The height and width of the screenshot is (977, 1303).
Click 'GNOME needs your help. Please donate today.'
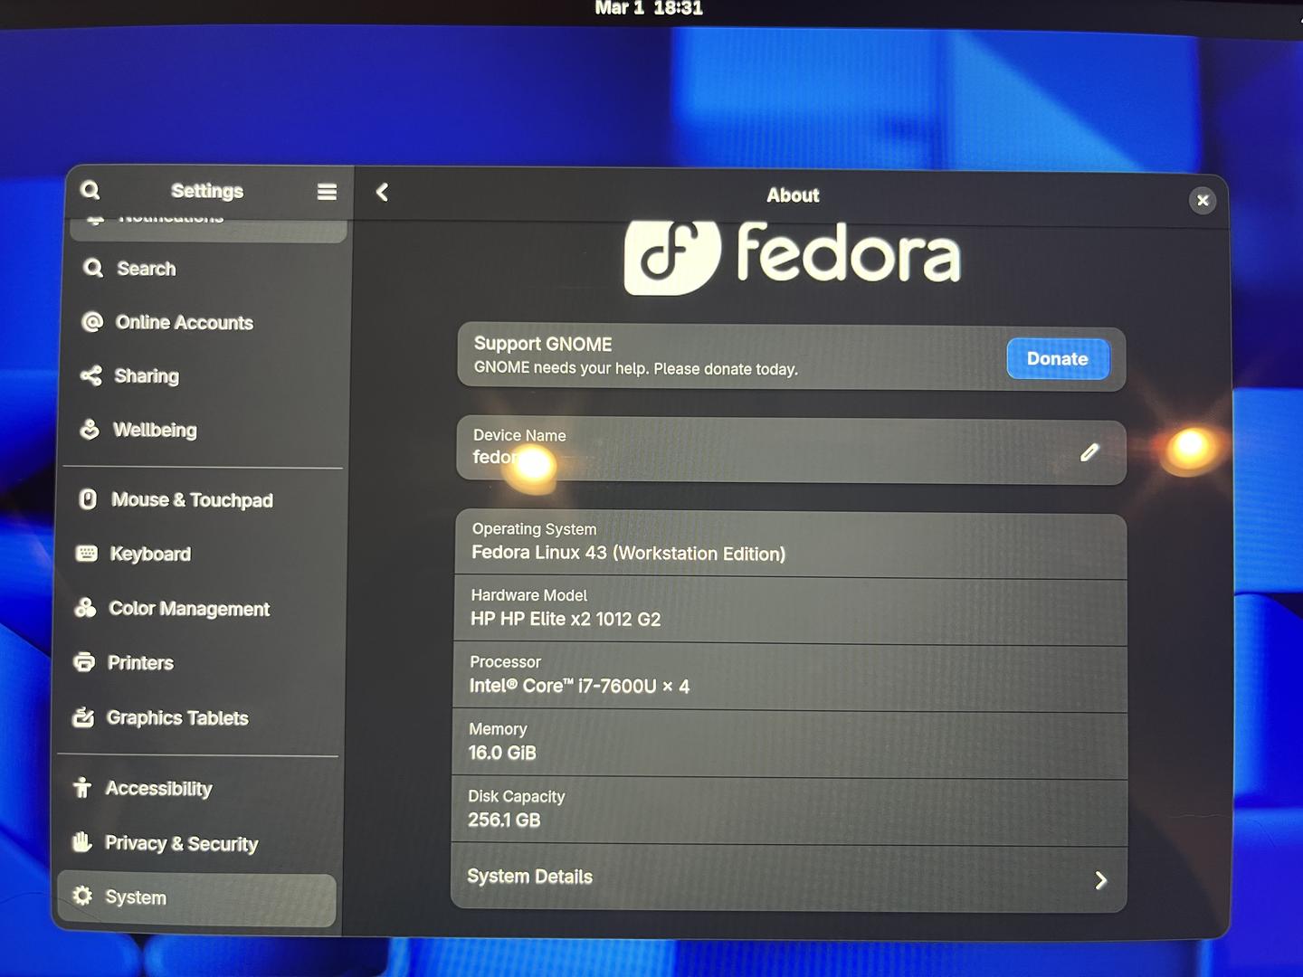point(636,368)
